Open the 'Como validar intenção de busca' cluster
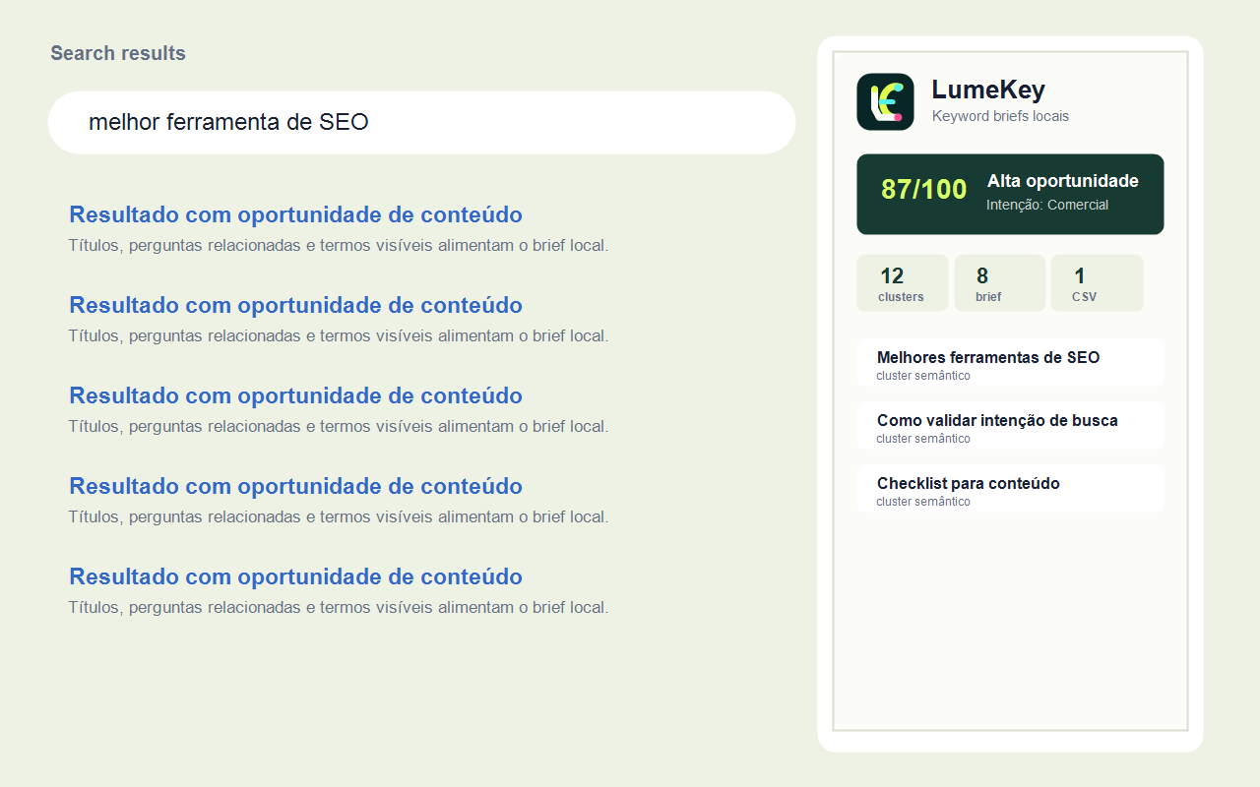Screen dimensions: 1260x787 (1010, 426)
